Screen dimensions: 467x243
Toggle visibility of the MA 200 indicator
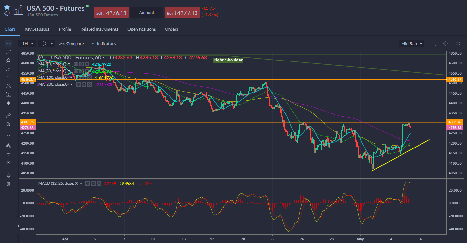[78, 84]
